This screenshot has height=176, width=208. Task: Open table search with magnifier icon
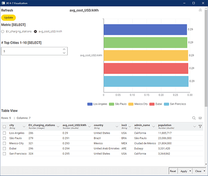[x=194, y=118]
